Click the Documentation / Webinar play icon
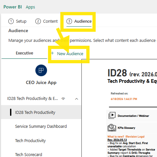157x157 pixels. click(x=112, y=115)
